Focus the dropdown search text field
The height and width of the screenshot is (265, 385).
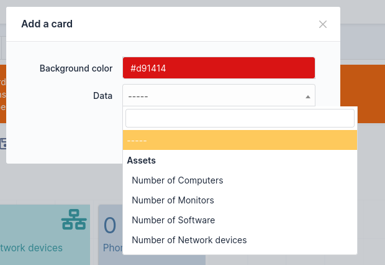[x=240, y=118]
